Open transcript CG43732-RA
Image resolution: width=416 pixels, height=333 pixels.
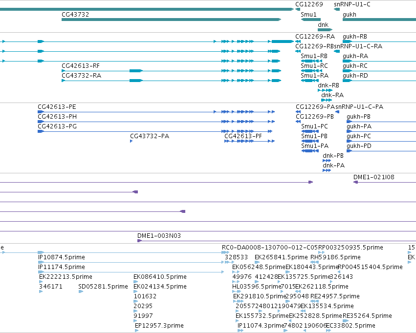[x=171, y=81]
